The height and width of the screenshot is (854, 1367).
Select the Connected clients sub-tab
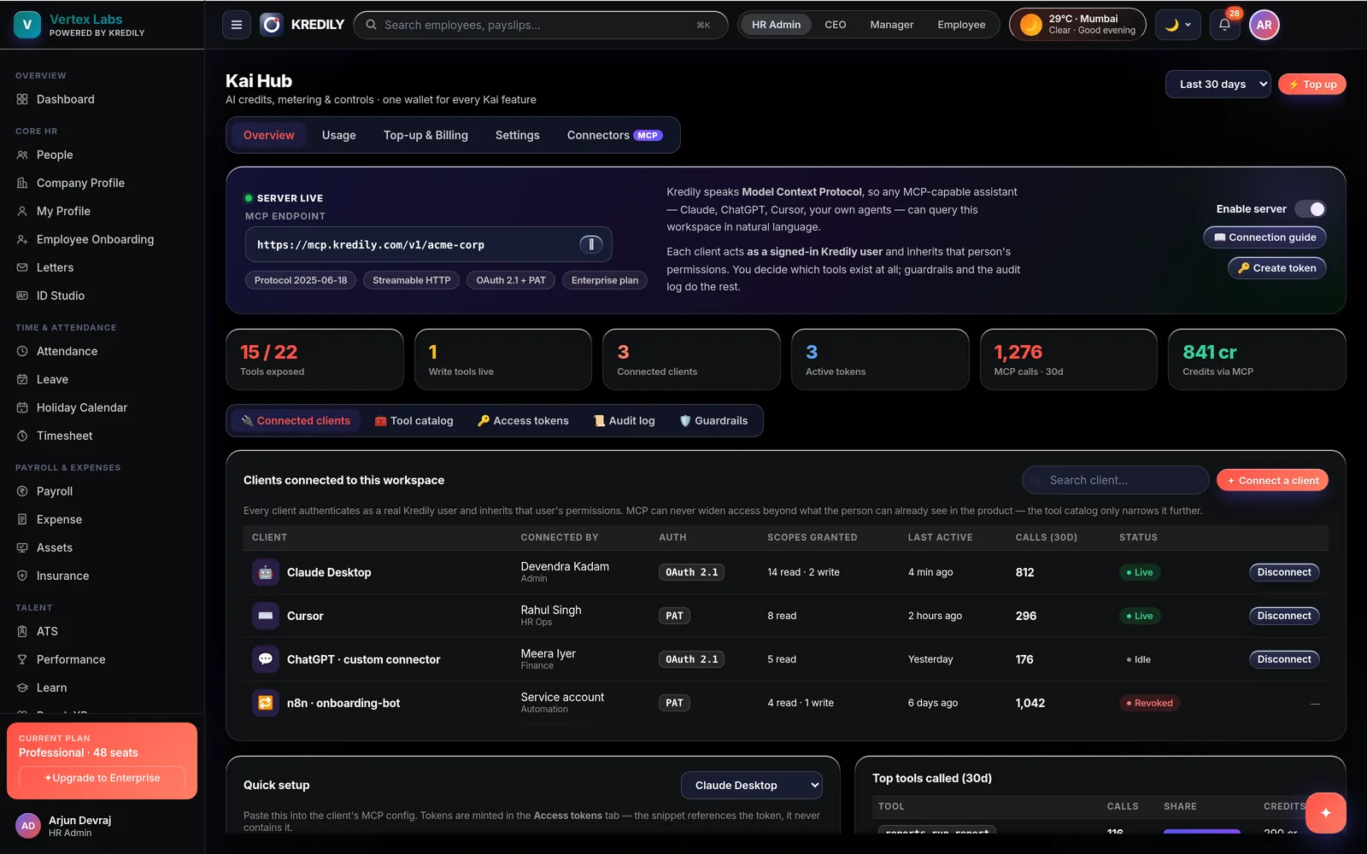[x=296, y=420]
